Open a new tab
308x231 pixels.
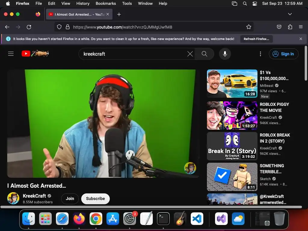[x=119, y=14]
